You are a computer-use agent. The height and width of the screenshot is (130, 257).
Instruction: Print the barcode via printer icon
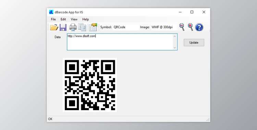73,27
